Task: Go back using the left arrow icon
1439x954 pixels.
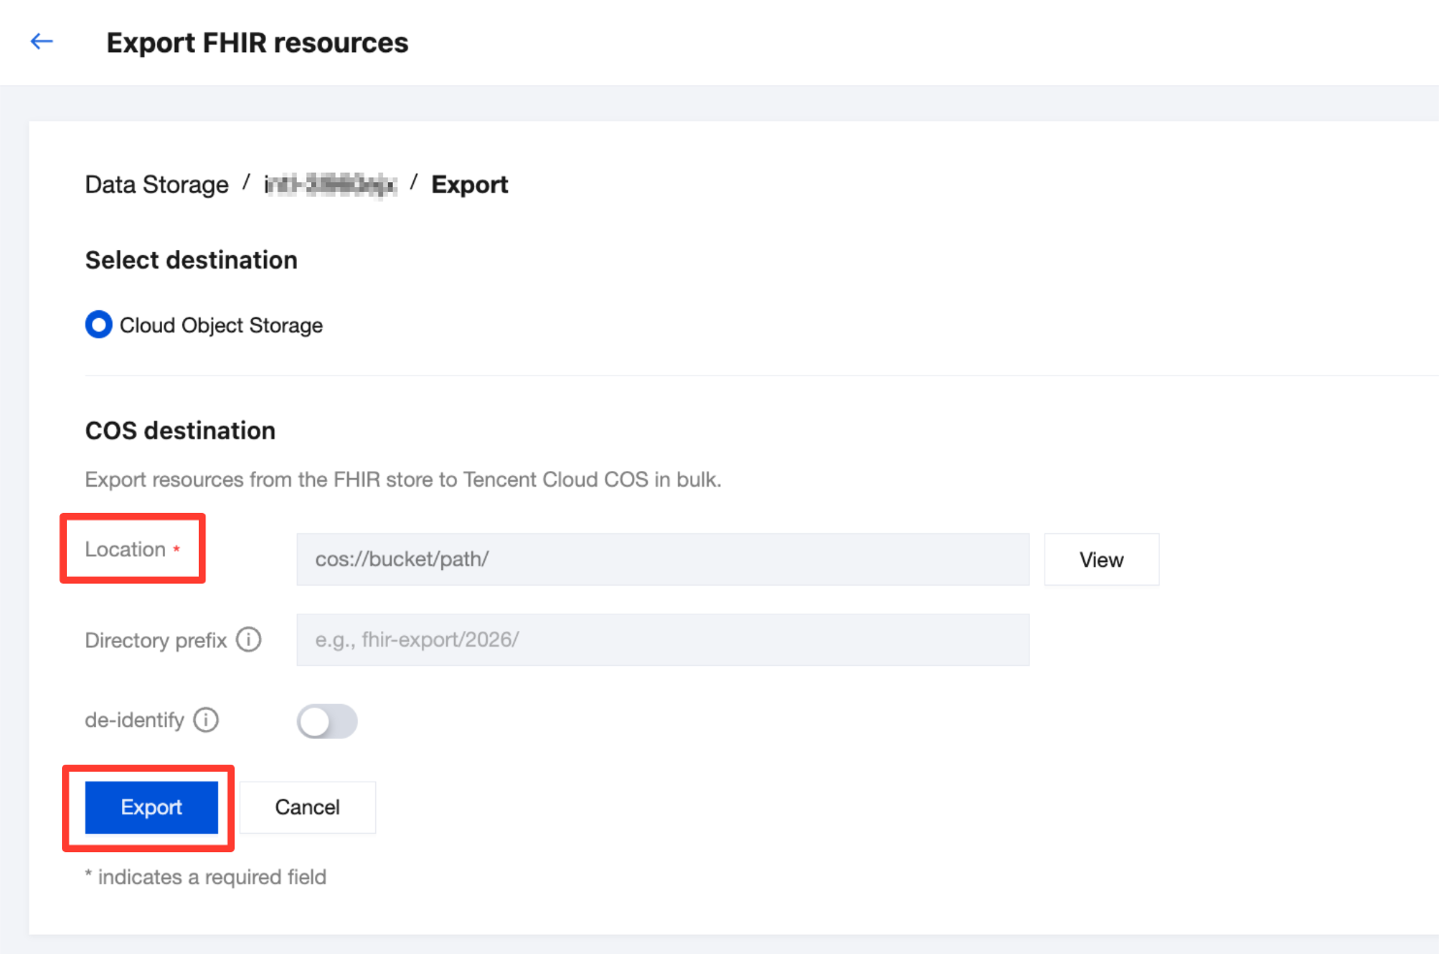Action: (x=42, y=41)
